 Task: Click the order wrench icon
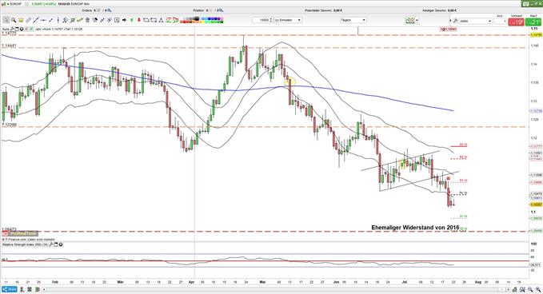(456, 21)
